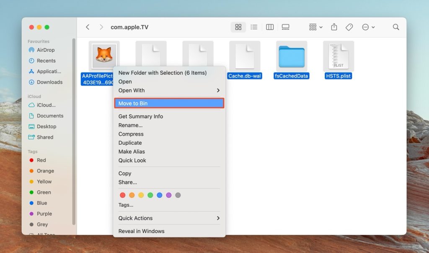Image resolution: width=429 pixels, height=253 pixels.
Task: Open the grouping options dropdown
Action: coord(314,27)
